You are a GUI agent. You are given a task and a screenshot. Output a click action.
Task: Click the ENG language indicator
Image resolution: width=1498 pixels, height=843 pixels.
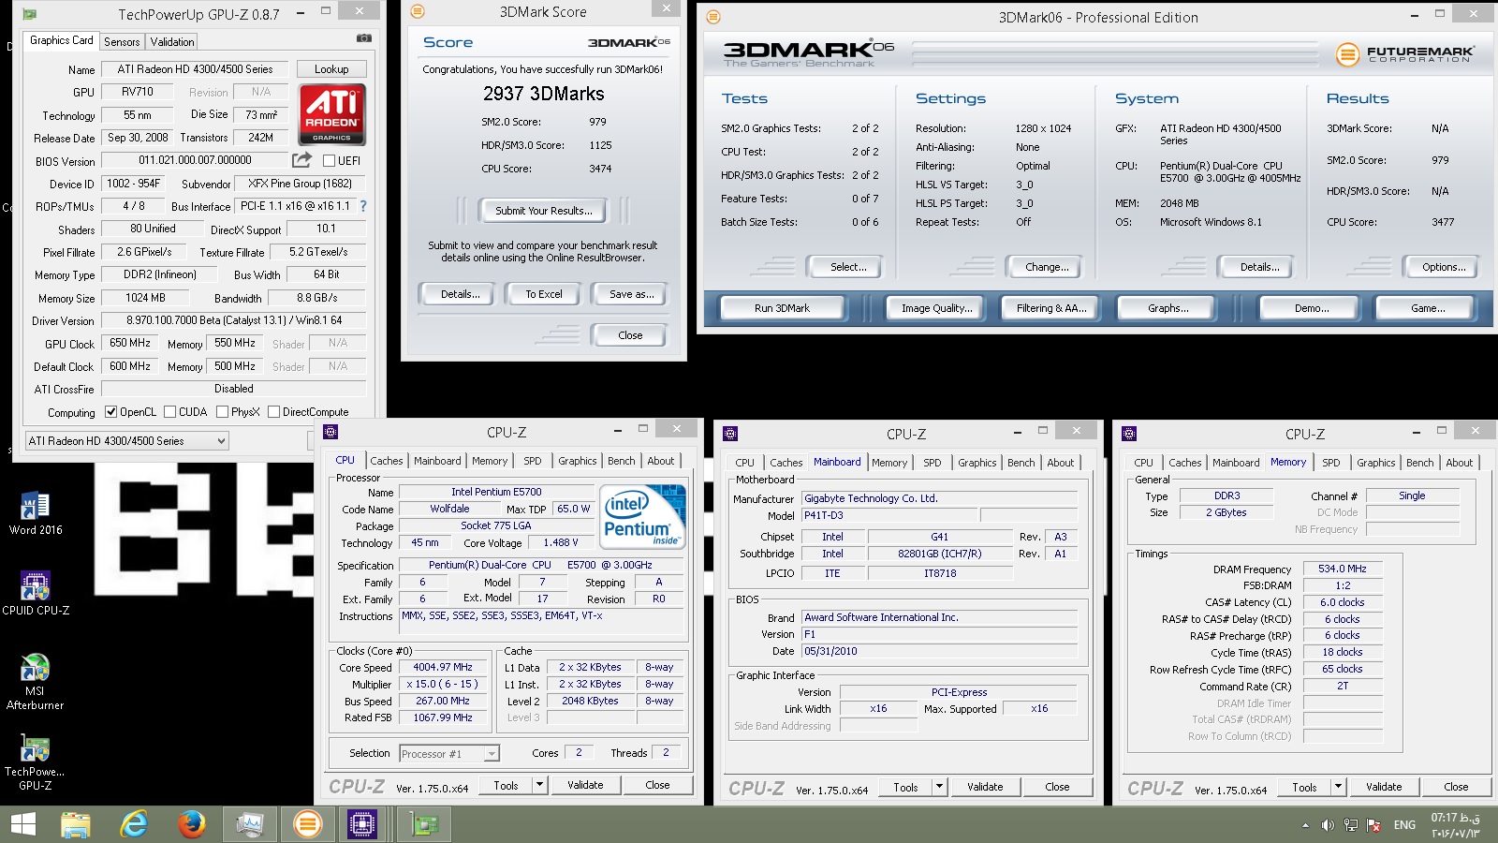point(1404,825)
